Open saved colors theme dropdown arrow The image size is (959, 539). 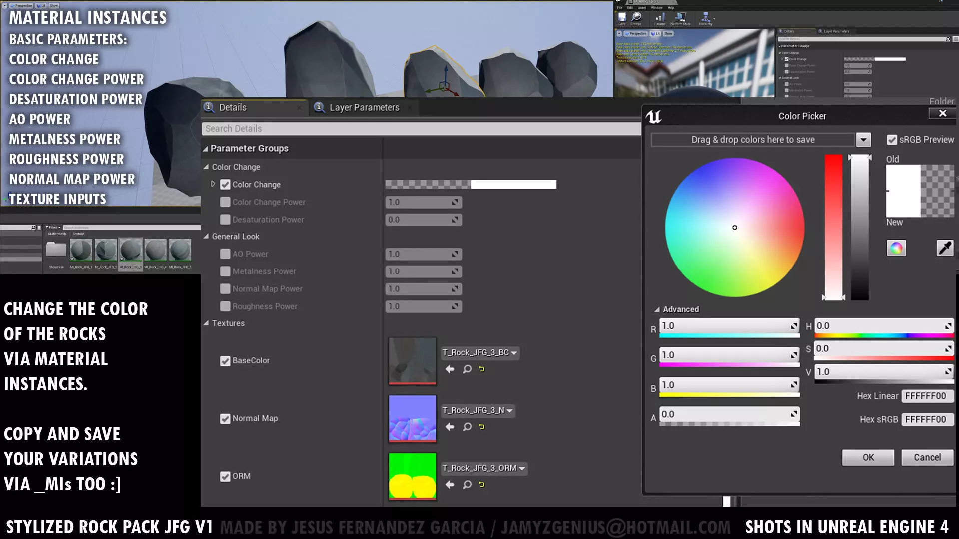863,140
